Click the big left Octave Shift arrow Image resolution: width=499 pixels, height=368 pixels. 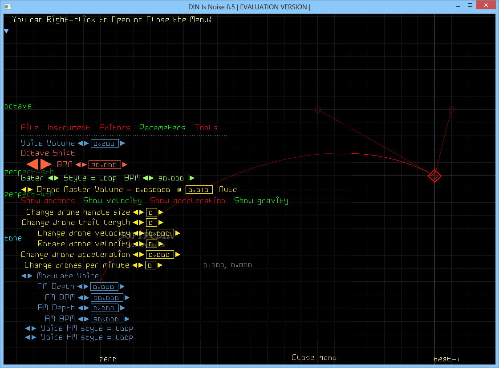[32, 164]
